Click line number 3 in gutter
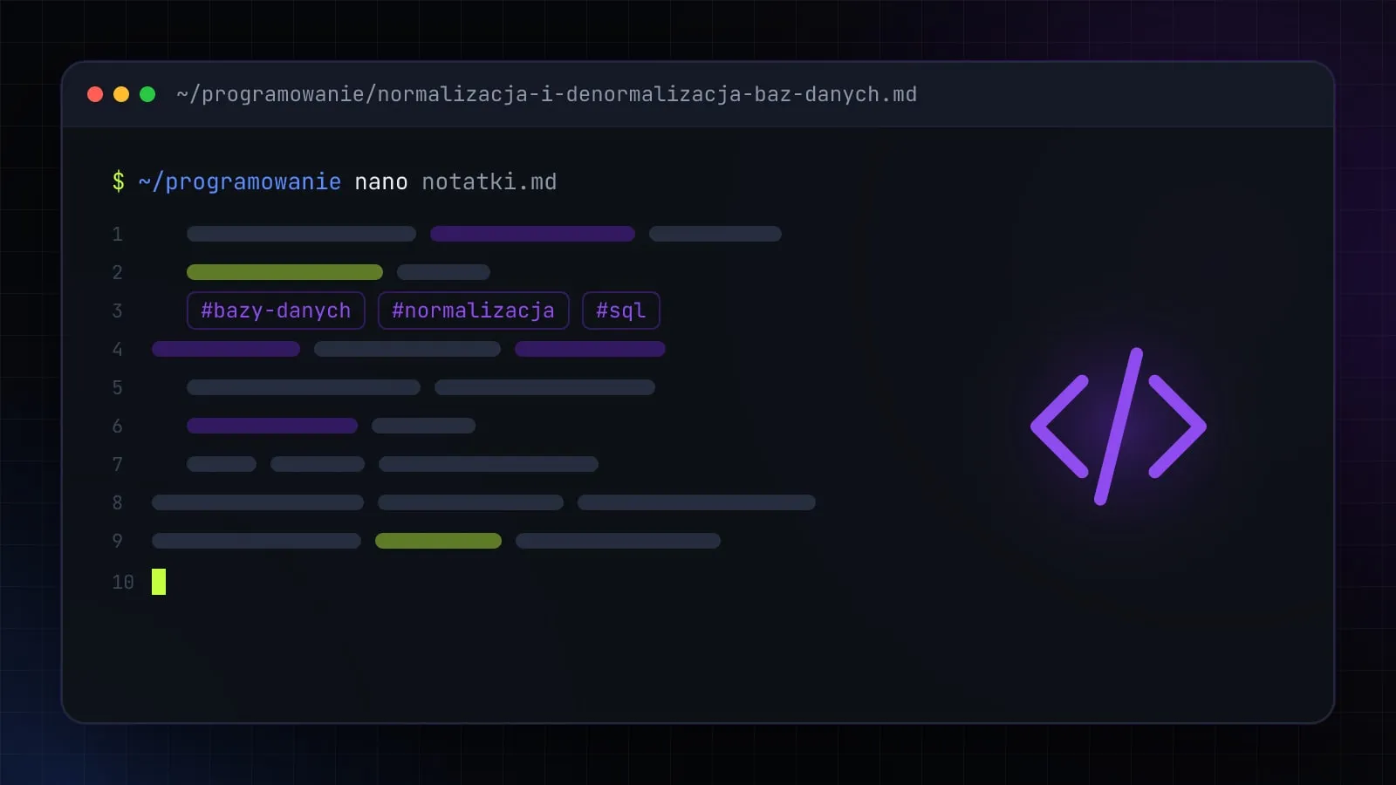Screen dimensions: 1396x785 click(x=117, y=311)
